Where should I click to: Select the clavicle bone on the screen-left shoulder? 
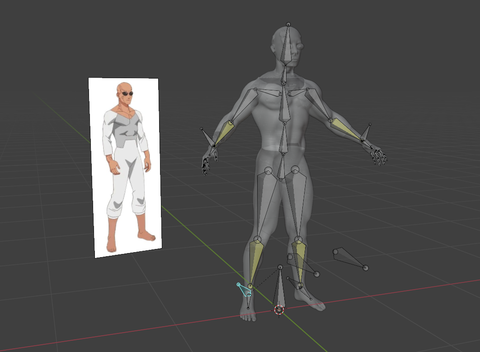click(270, 92)
